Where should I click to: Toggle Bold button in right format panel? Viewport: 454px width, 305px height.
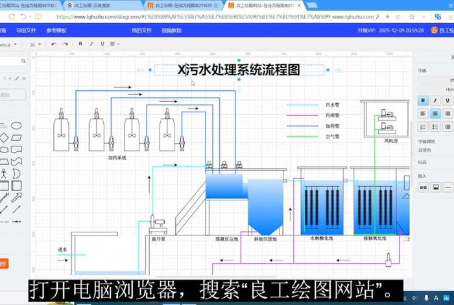pyautogui.click(x=423, y=101)
